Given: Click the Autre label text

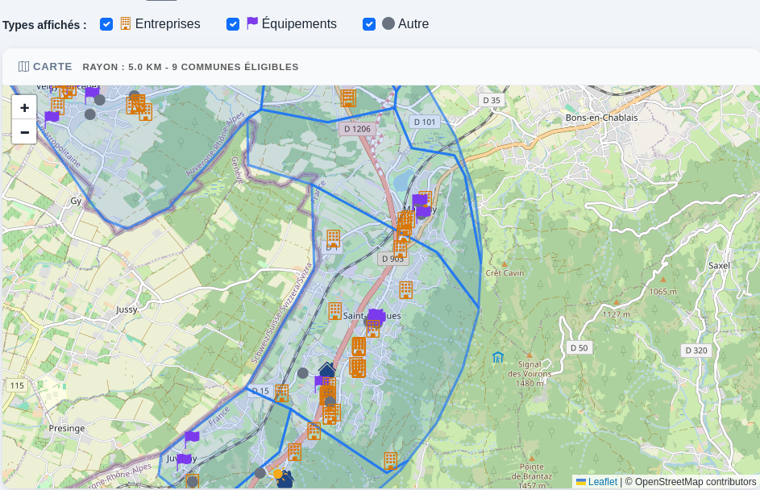Looking at the screenshot, I should pos(413,23).
